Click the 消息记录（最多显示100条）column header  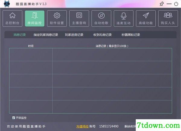pos(112,46)
